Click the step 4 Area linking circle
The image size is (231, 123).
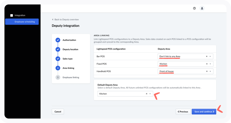click(58, 68)
